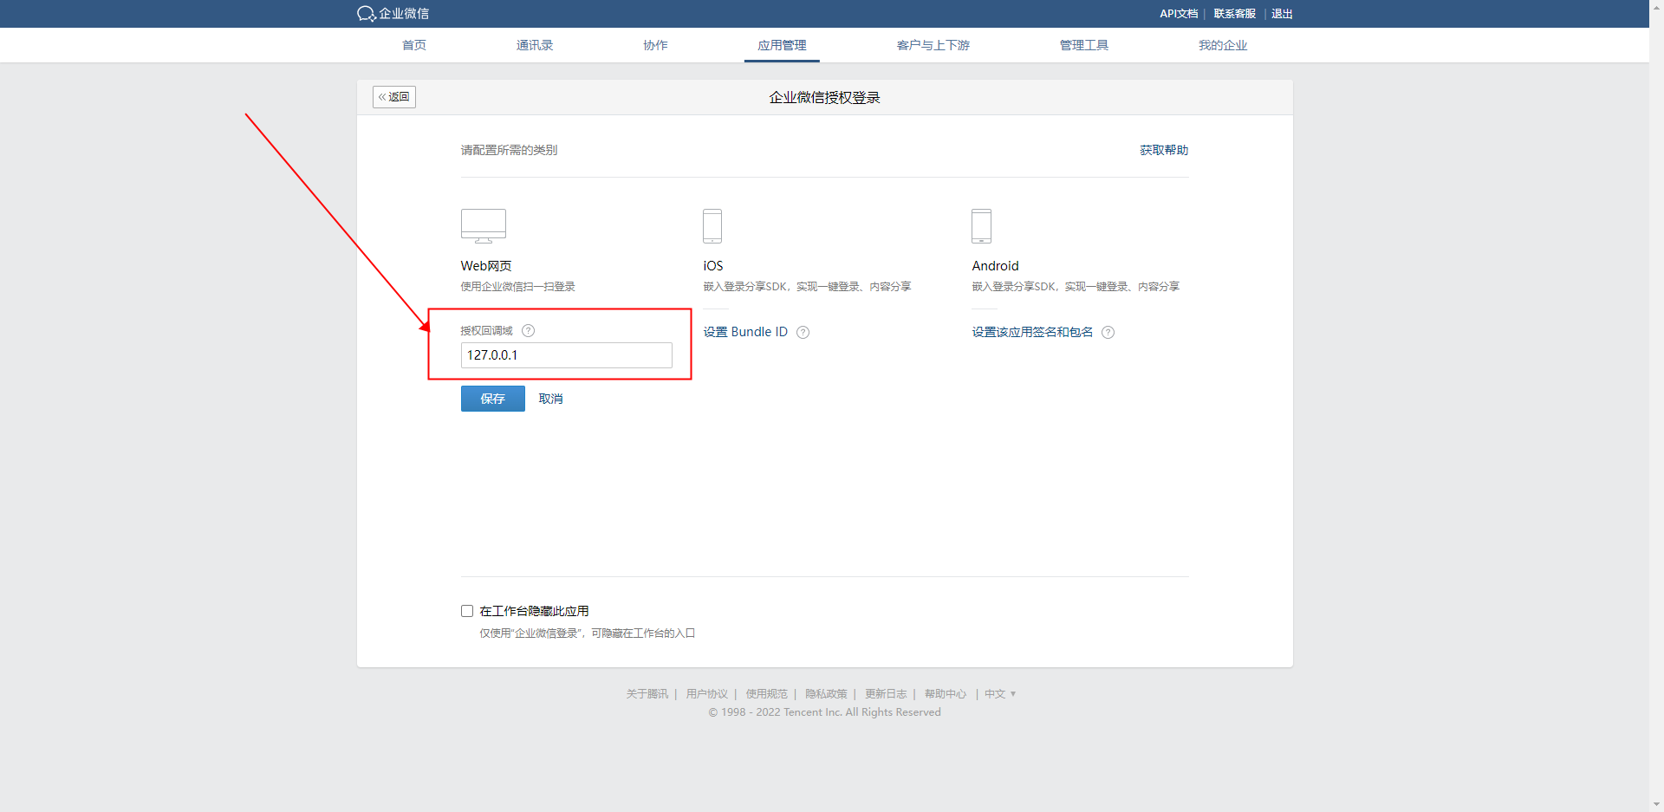Click the 返回 back button
The height and width of the screenshot is (812, 1664).
[x=394, y=97]
